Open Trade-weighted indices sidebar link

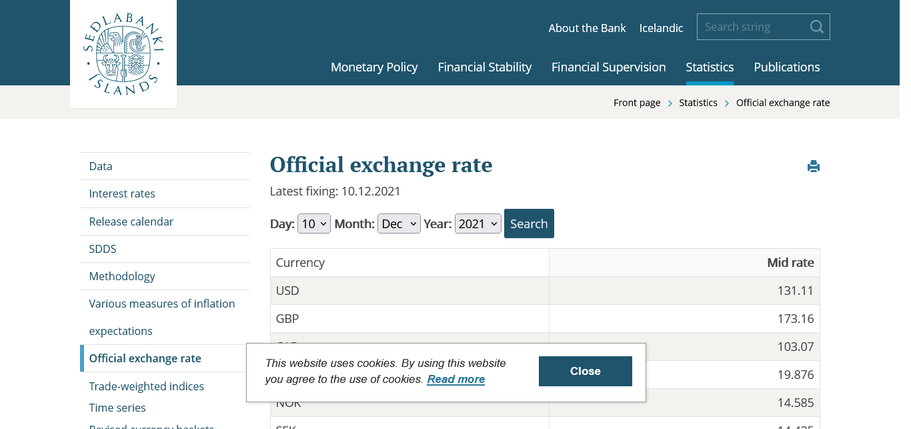pos(147,386)
